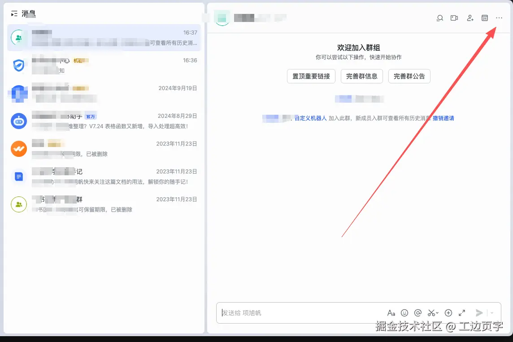Screen dimensions: 513x342
Task: Click the orange checkmark avatar icon
Action: [x=19, y=149]
